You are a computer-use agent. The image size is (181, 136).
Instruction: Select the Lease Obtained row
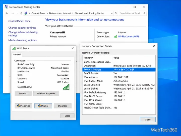[x=119, y=85]
